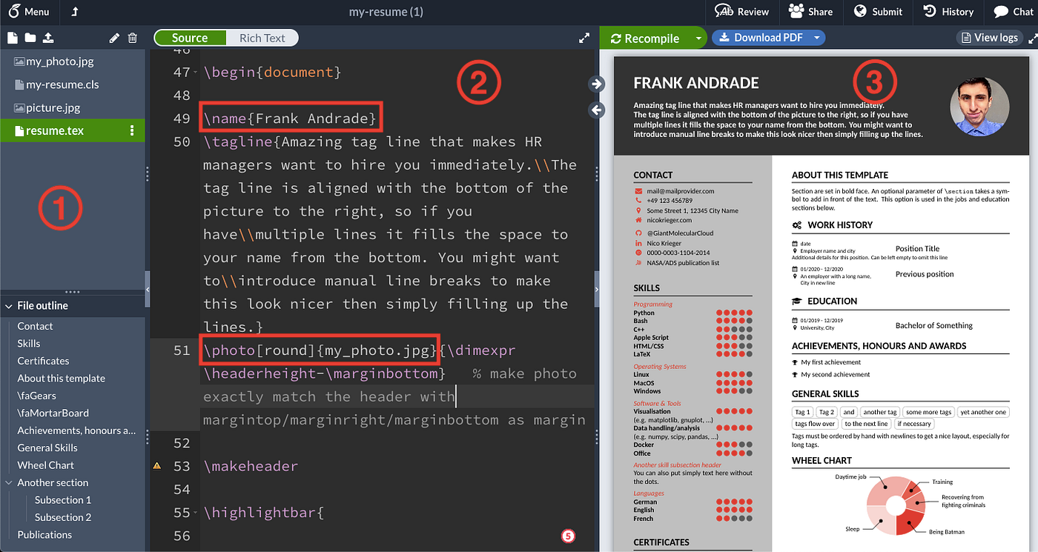Click the FRANK ANDRADE heading in PDF
This screenshot has height=552, width=1038.
696,83
